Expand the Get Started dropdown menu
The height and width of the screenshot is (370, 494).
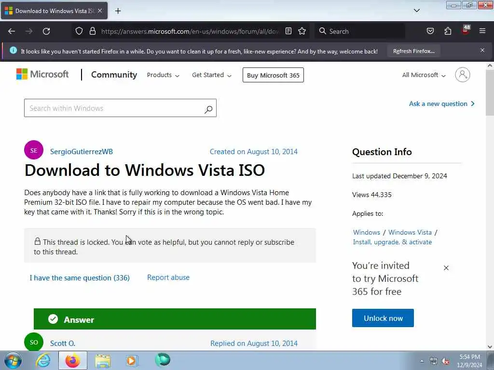click(212, 75)
